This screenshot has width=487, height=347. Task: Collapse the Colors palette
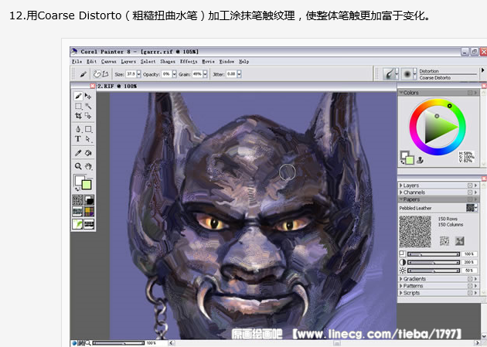(401, 93)
